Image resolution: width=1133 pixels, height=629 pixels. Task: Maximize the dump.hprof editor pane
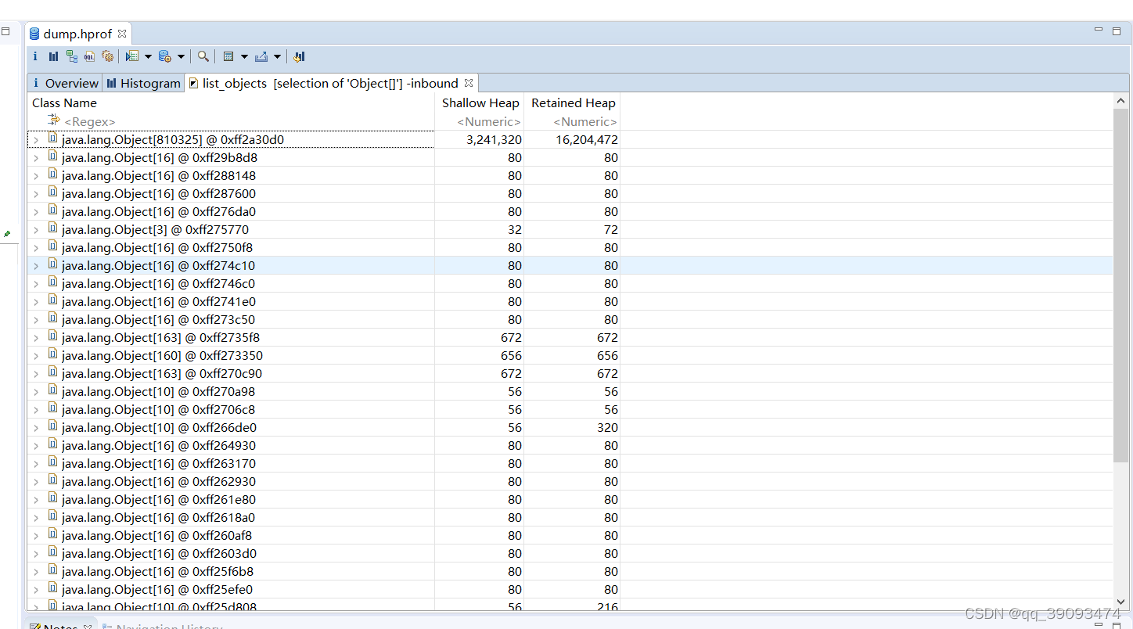pyautogui.click(x=1117, y=31)
